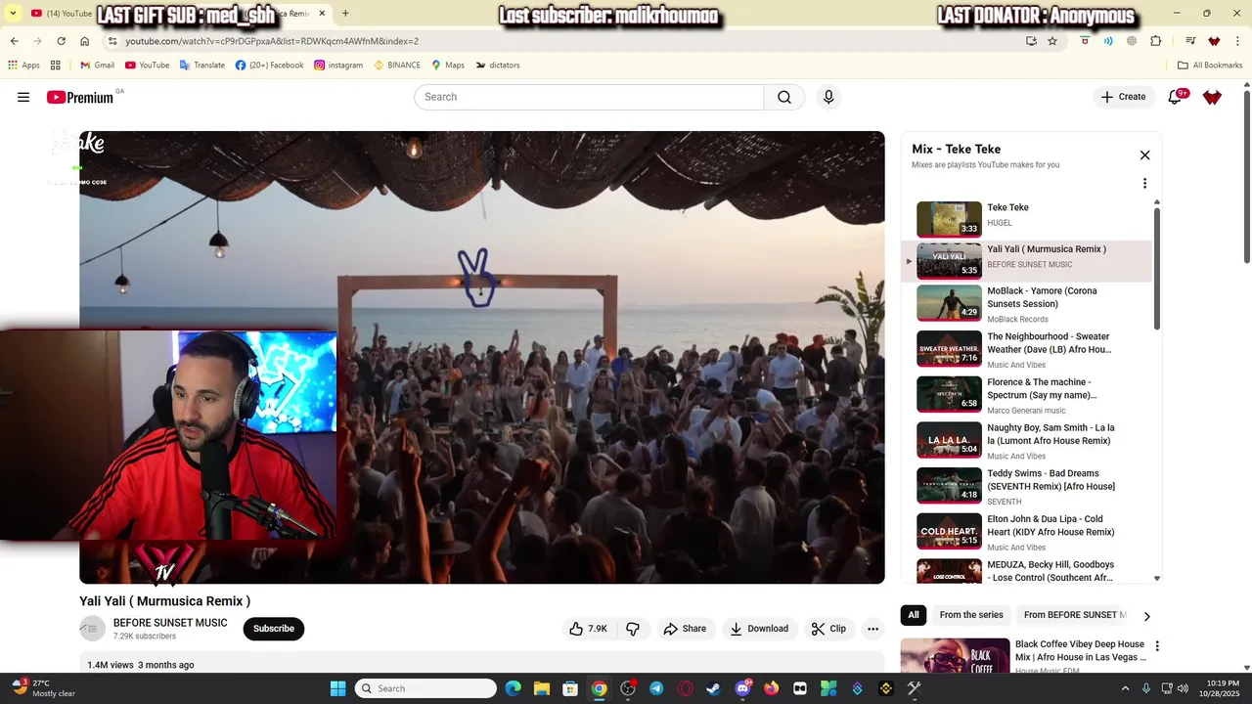Open File Explorer from the taskbar
This screenshot has height=704, width=1252.
(x=542, y=688)
